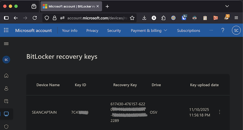Open the Home icon in sidebar
This screenshot has height=130, width=243.
pyautogui.click(x=6, y=75)
